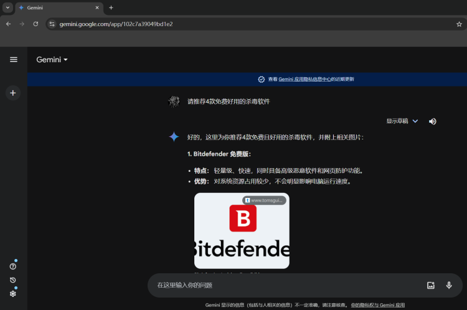Image resolution: width=467 pixels, height=310 pixels.
Task: Reload the page
Action: (x=35, y=24)
